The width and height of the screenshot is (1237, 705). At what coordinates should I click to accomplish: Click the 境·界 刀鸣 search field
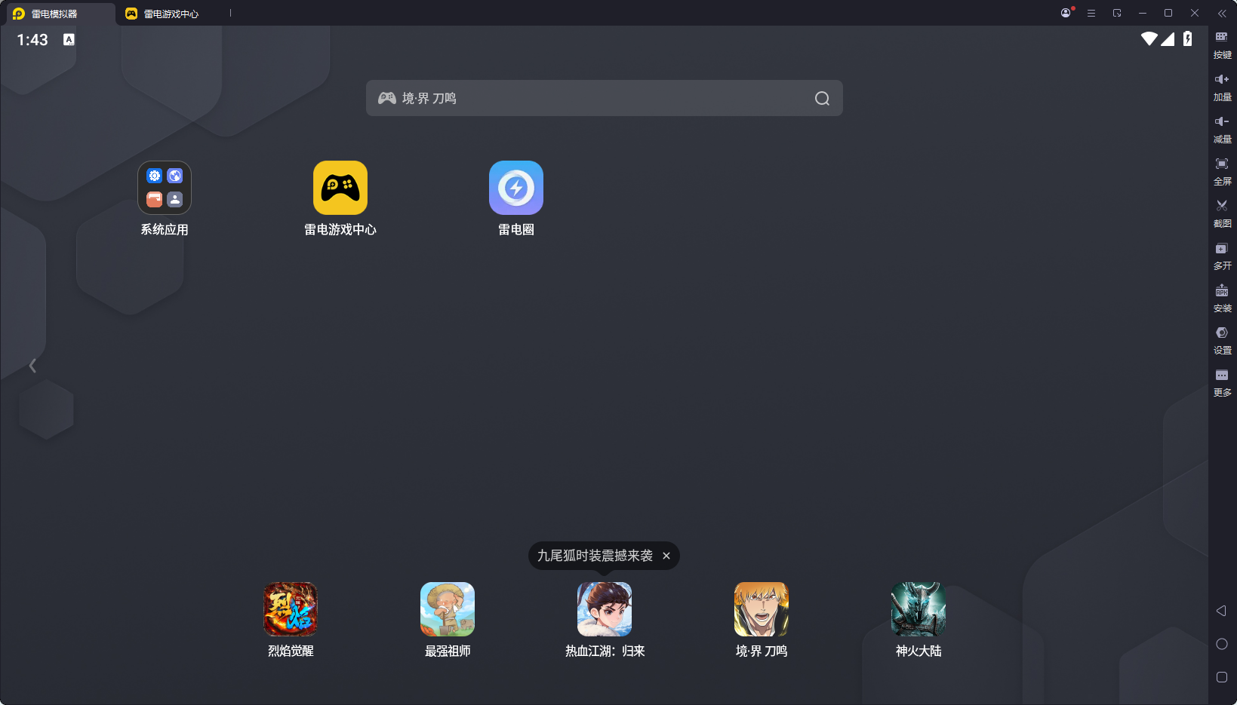click(605, 98)
